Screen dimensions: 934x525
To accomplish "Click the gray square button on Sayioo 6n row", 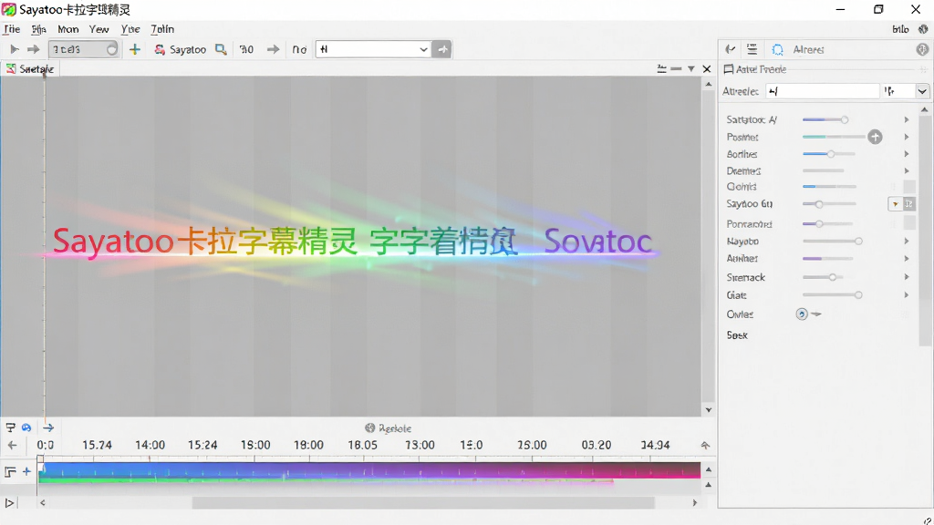I will tap(909, 204).
